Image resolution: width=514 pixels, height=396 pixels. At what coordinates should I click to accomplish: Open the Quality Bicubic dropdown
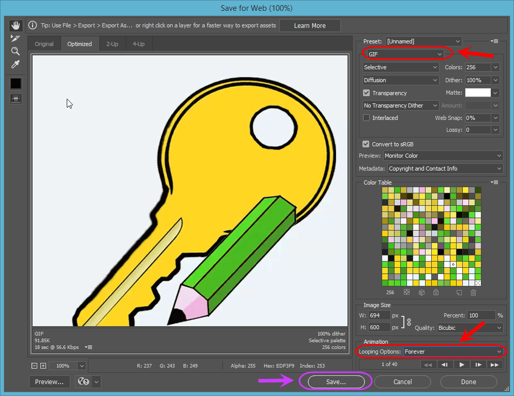tap(470, 327)
